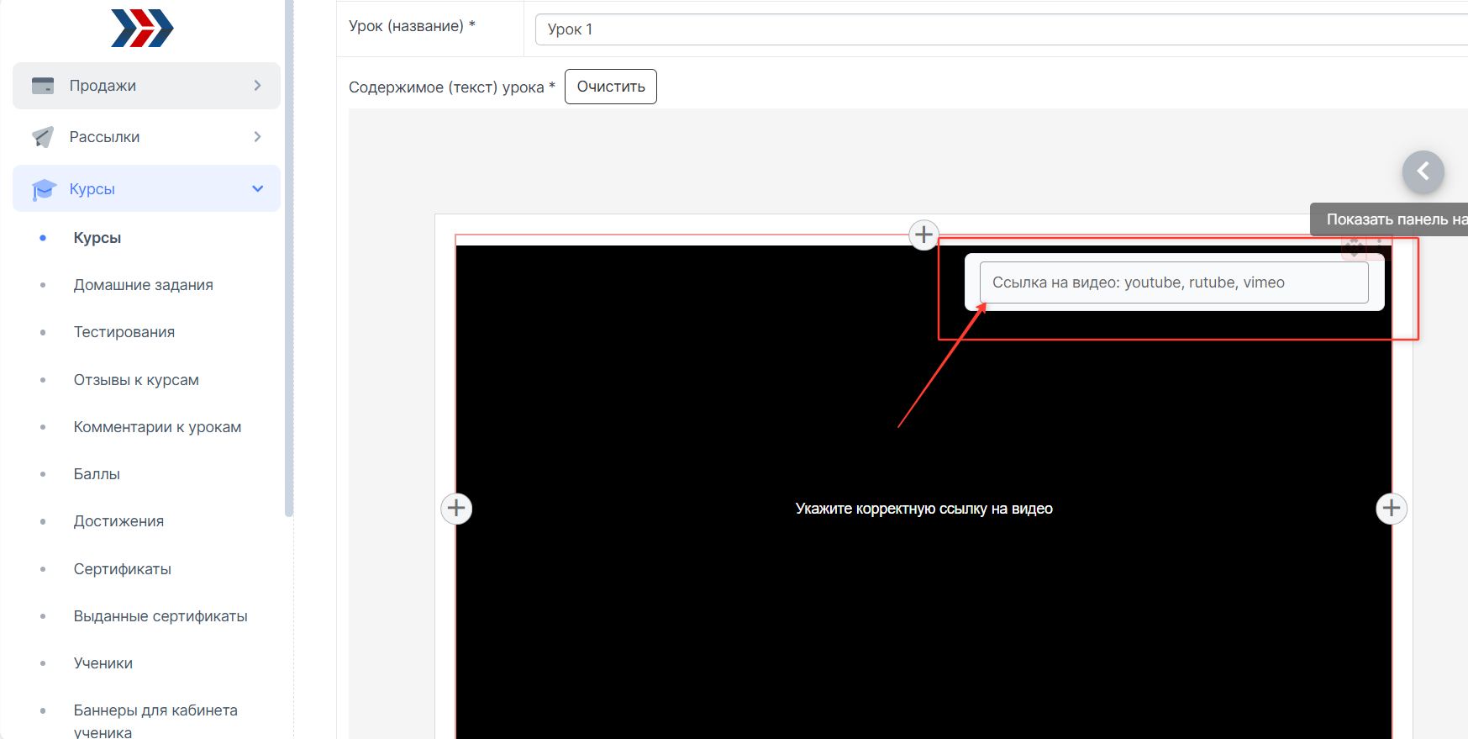Click the paper plane icon beside Рассылки
1468x739 pixels.
coord(43,137)
